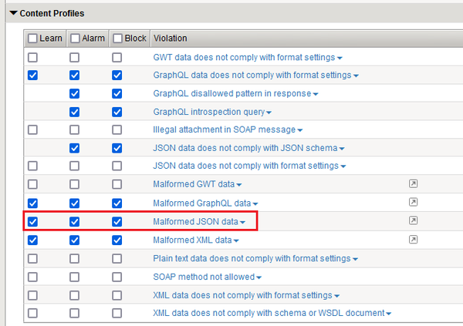This screenshot has height=326, width=463.
Task: Open external link icon for Malformed GWT data
Action: click(413, 184)
